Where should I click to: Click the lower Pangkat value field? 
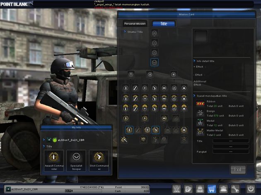coord(231,152)
